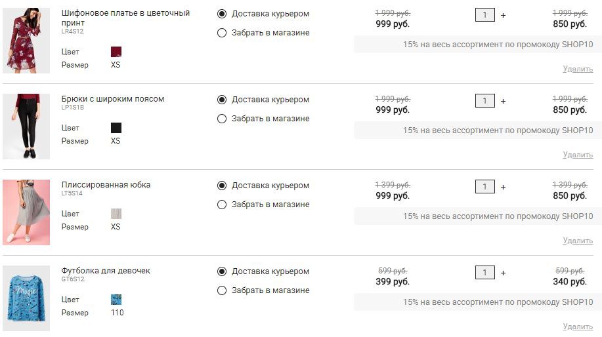
Task: Click the dark red color swatch
Action: tap(116, 52)
